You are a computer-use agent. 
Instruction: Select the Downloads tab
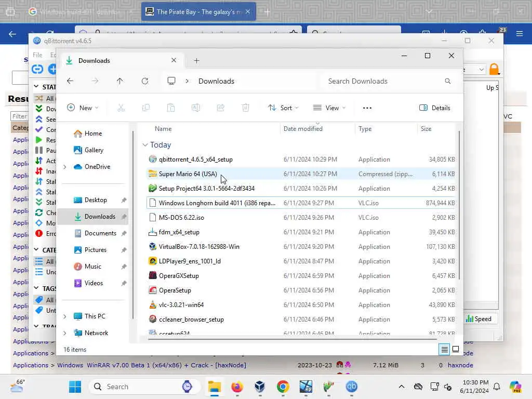click(122, 61)
